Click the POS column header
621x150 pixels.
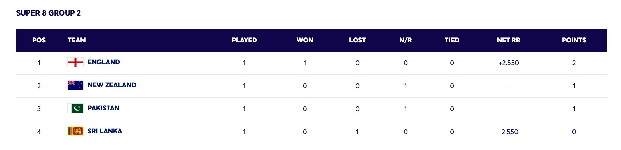[39, 40]
